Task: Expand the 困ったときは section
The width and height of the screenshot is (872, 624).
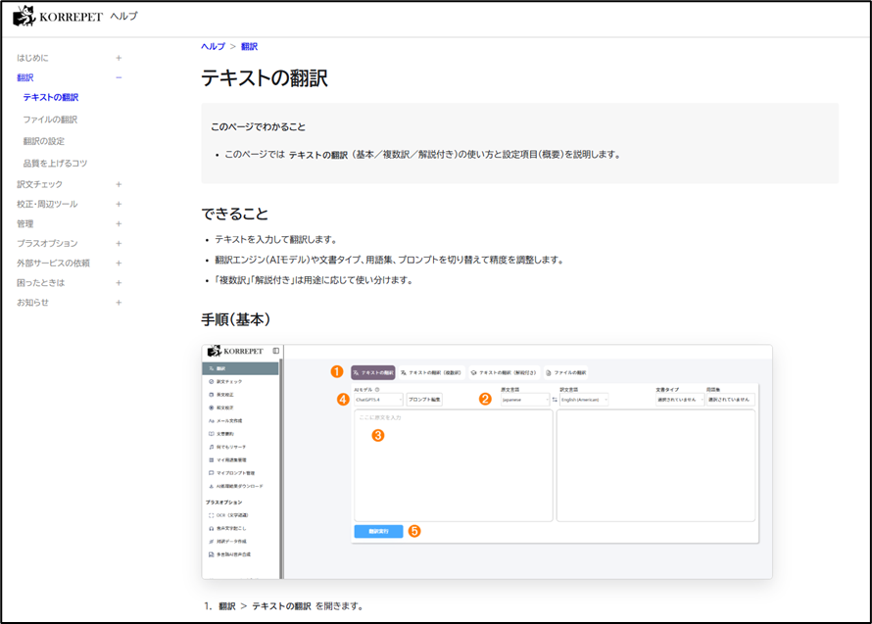Action: (x=119, y=282)
